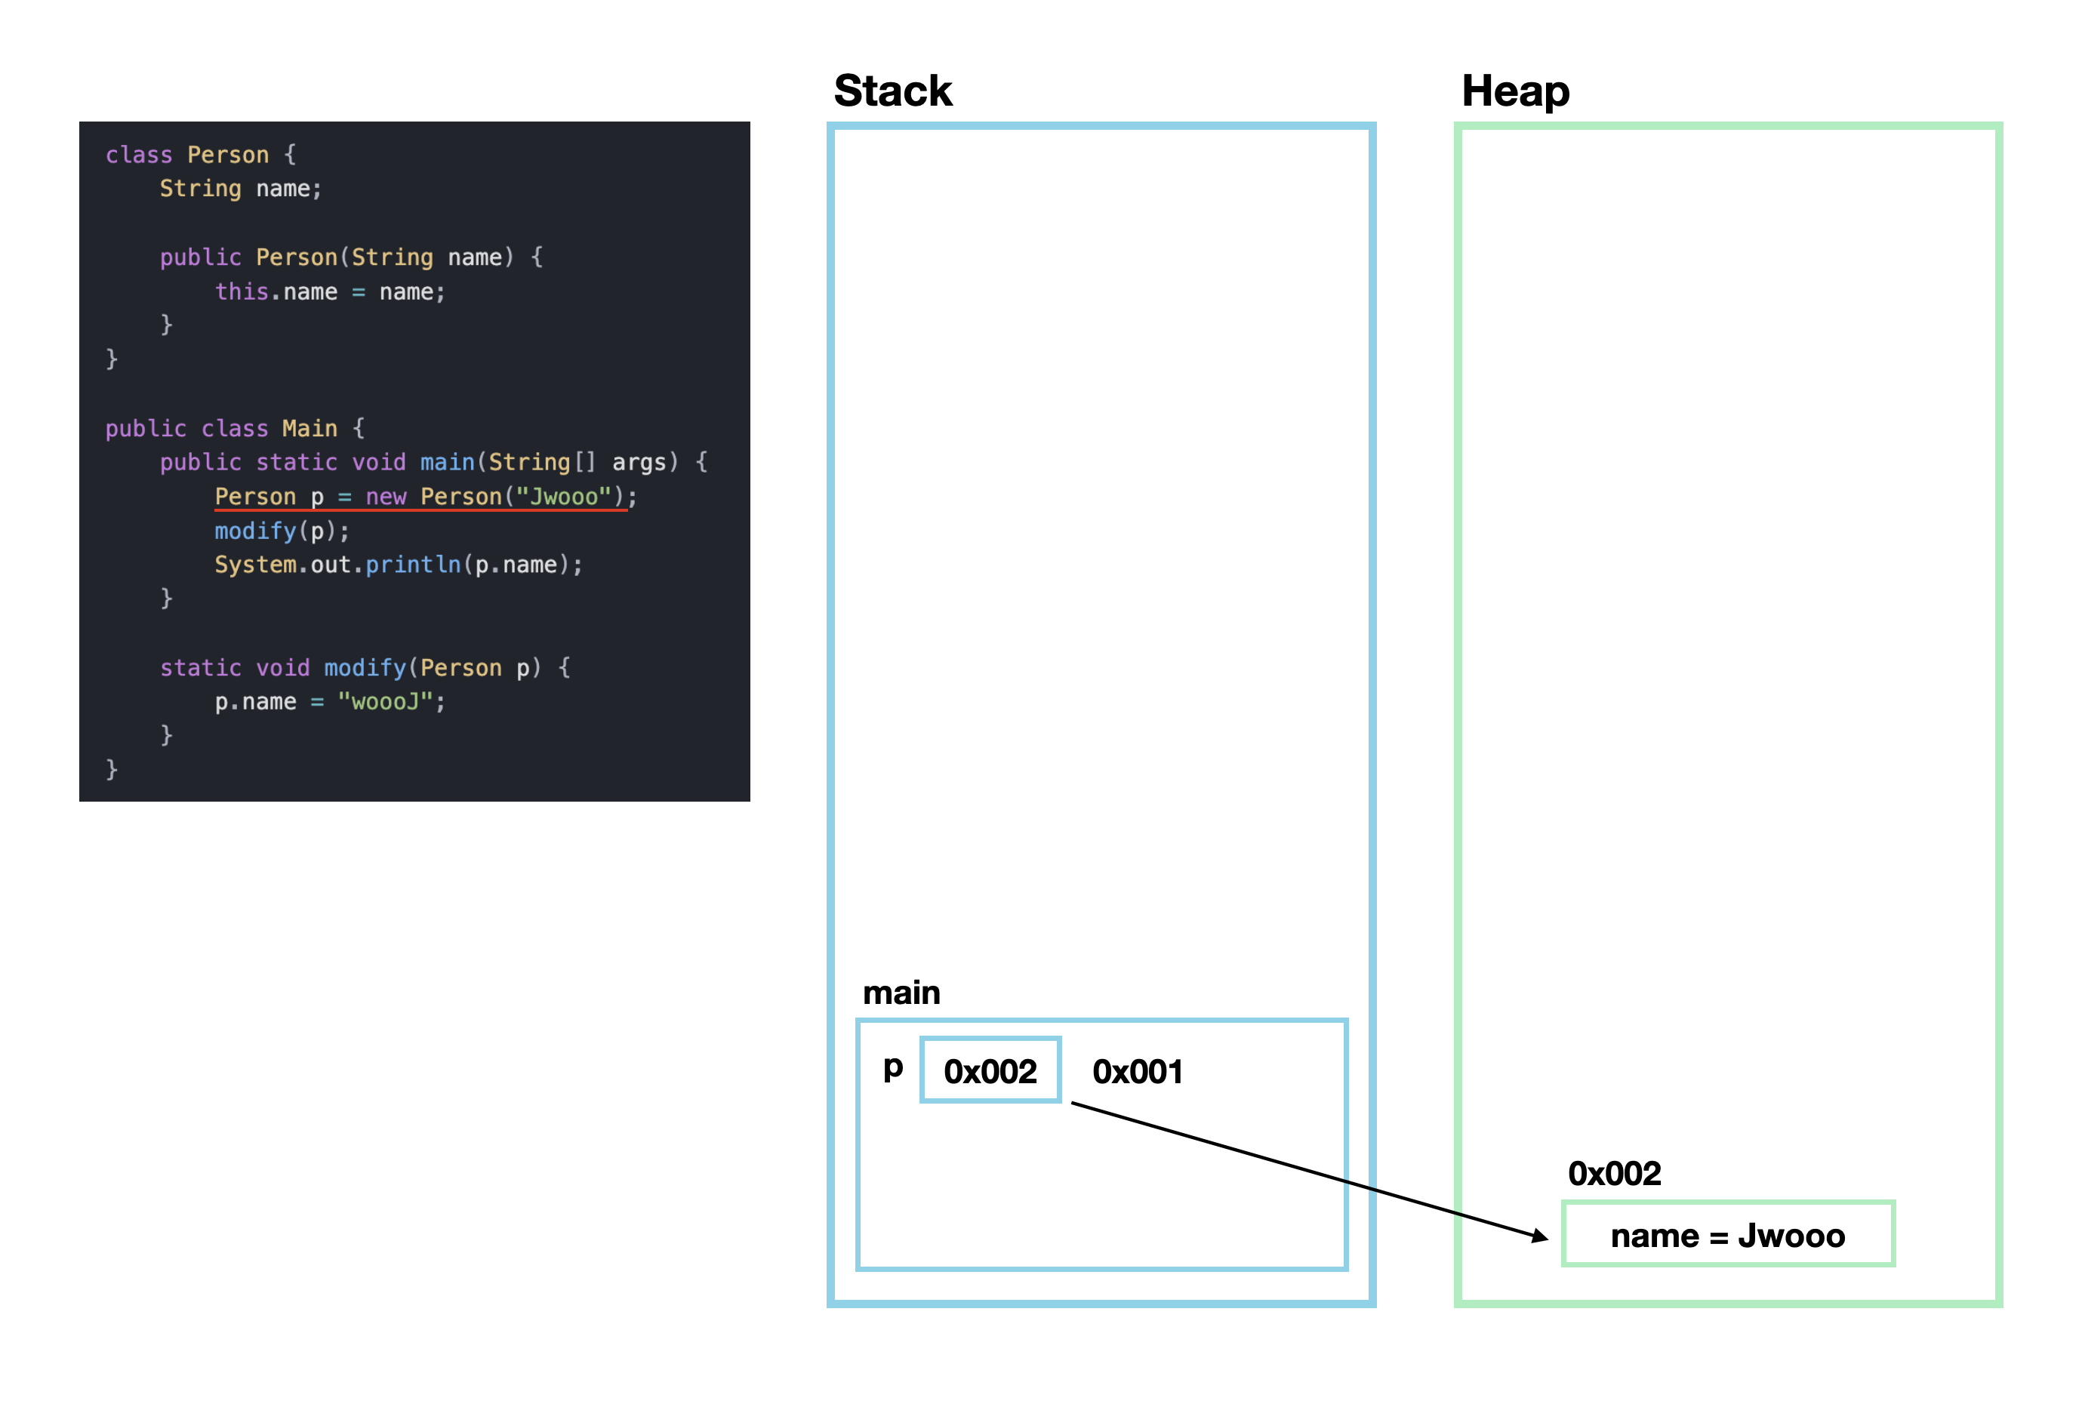Click the arrowhead pointing to heap object
Image resolution: width=2082 pixels, height=1401 pixels.
(x=1538, y=1236)
